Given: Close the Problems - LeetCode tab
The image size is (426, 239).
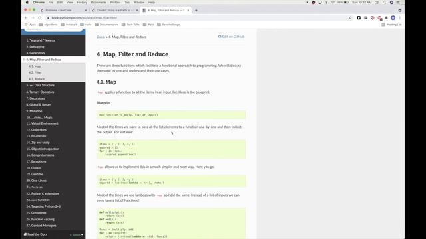Looking at the screenshot, I should click(x=86, y=11).
